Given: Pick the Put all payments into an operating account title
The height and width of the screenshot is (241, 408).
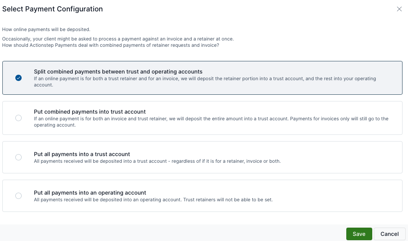Looking at the screenshot, I should pos(90,193).
